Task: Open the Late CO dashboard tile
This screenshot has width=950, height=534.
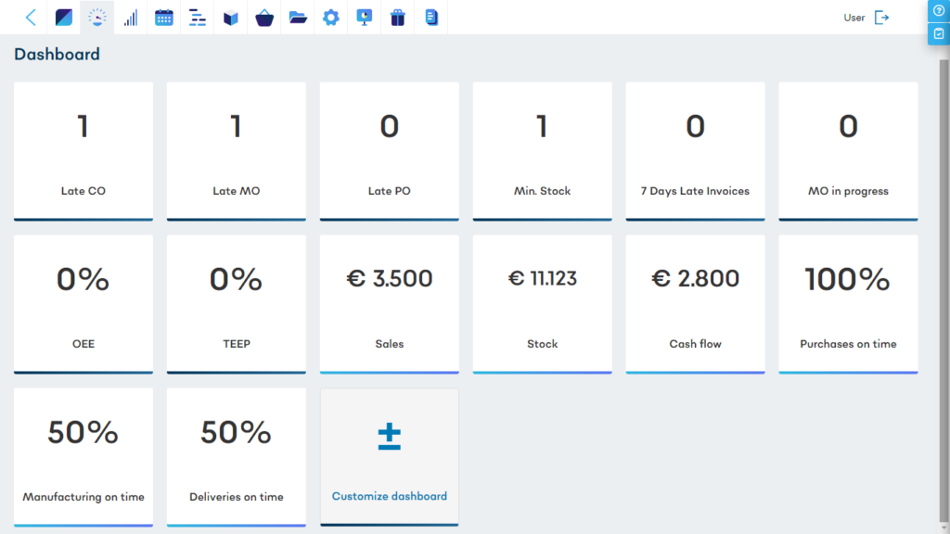Action: click(83, 151)
